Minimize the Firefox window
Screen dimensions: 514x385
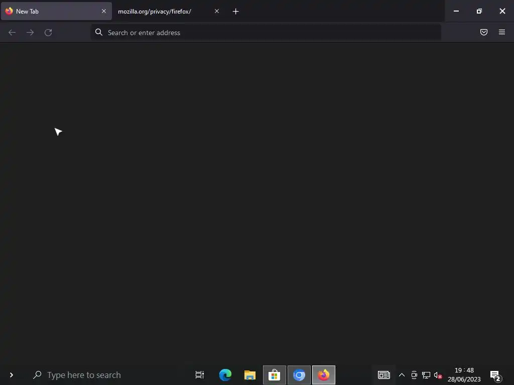[x=456, y=11]
